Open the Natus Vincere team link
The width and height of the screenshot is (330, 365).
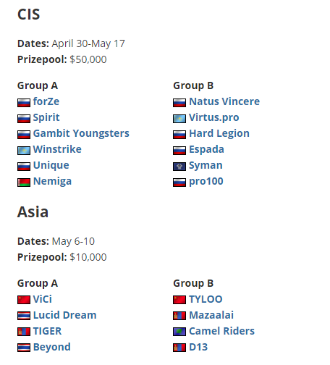(x=224, y=101)
